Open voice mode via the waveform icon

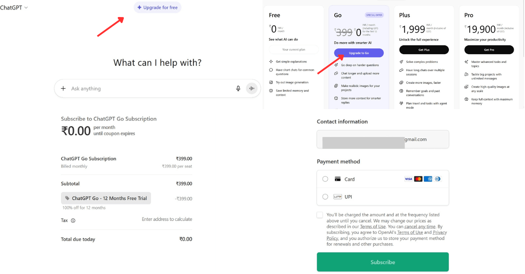(x=252, y=88)
